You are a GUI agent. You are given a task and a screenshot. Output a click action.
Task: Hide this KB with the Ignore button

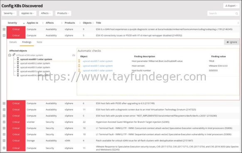pyautogui.click(x=232, y=42)
